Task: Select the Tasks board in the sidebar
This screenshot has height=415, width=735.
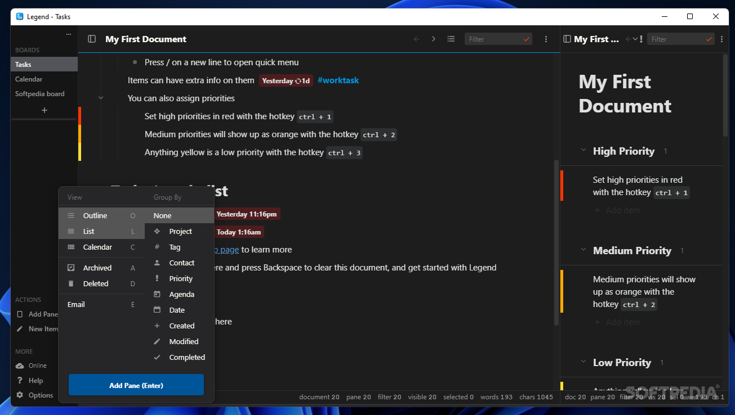Action: point(44,65)
